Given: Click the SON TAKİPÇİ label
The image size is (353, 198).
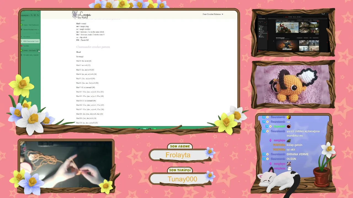Looking at the screenshot, I should 180,170.
